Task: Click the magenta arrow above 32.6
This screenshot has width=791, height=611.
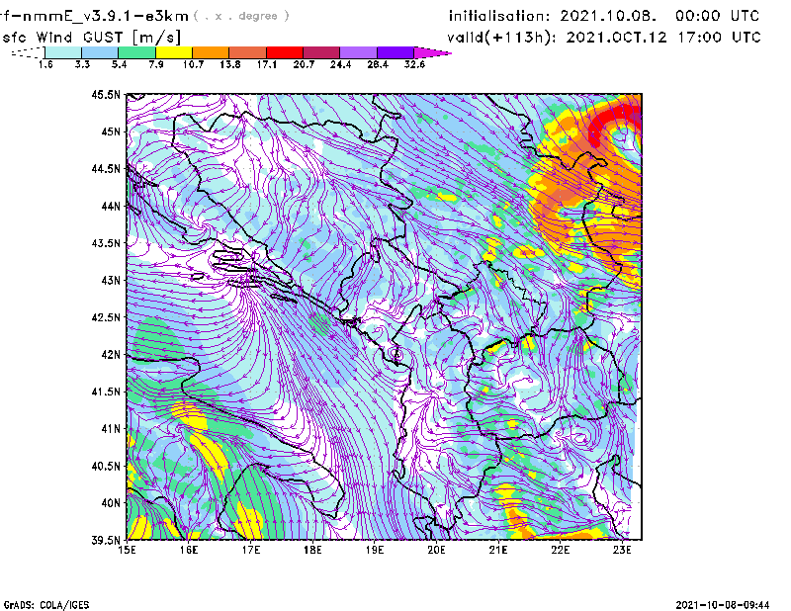Action: [x=432, y=52]
